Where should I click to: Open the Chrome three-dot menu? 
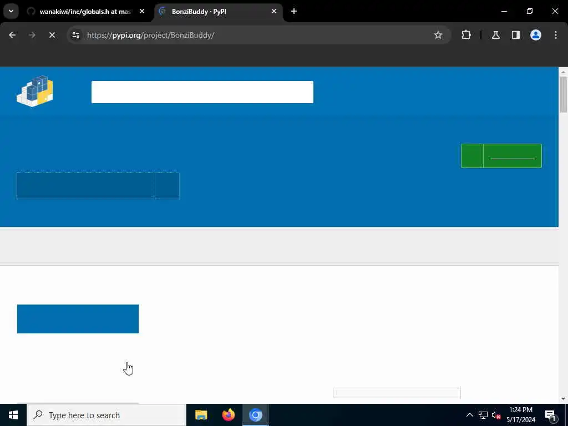[556, 35]
